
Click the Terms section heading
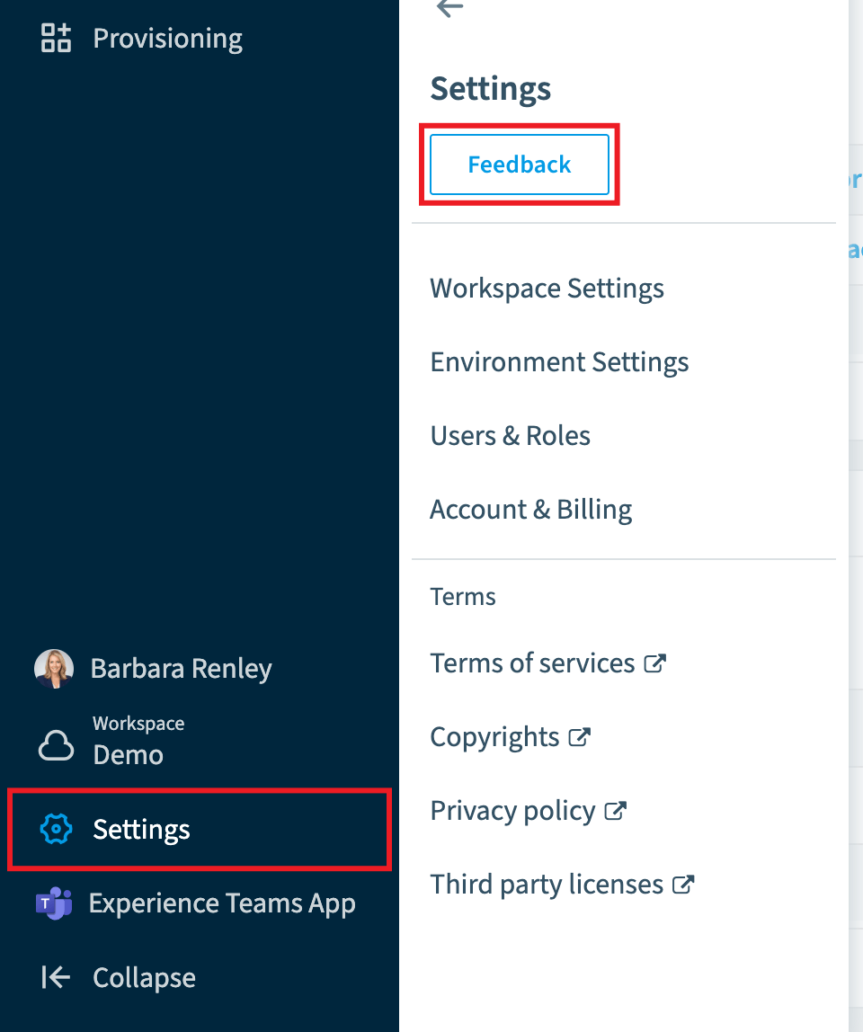click(x=463, y=596)
